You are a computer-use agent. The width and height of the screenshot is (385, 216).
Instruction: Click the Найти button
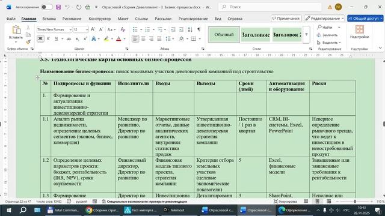(325, 27)
